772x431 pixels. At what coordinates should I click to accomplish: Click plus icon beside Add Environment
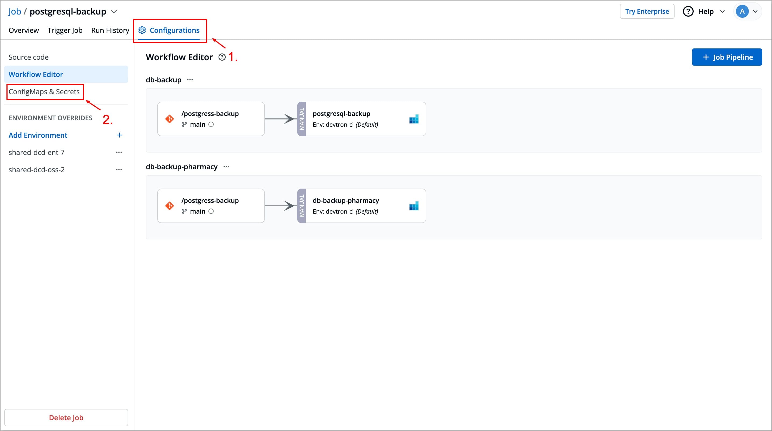119,135
